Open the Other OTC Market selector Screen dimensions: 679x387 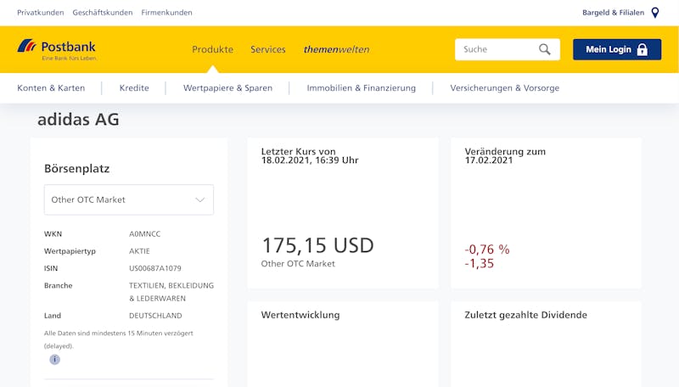click(x=129, y=199)
